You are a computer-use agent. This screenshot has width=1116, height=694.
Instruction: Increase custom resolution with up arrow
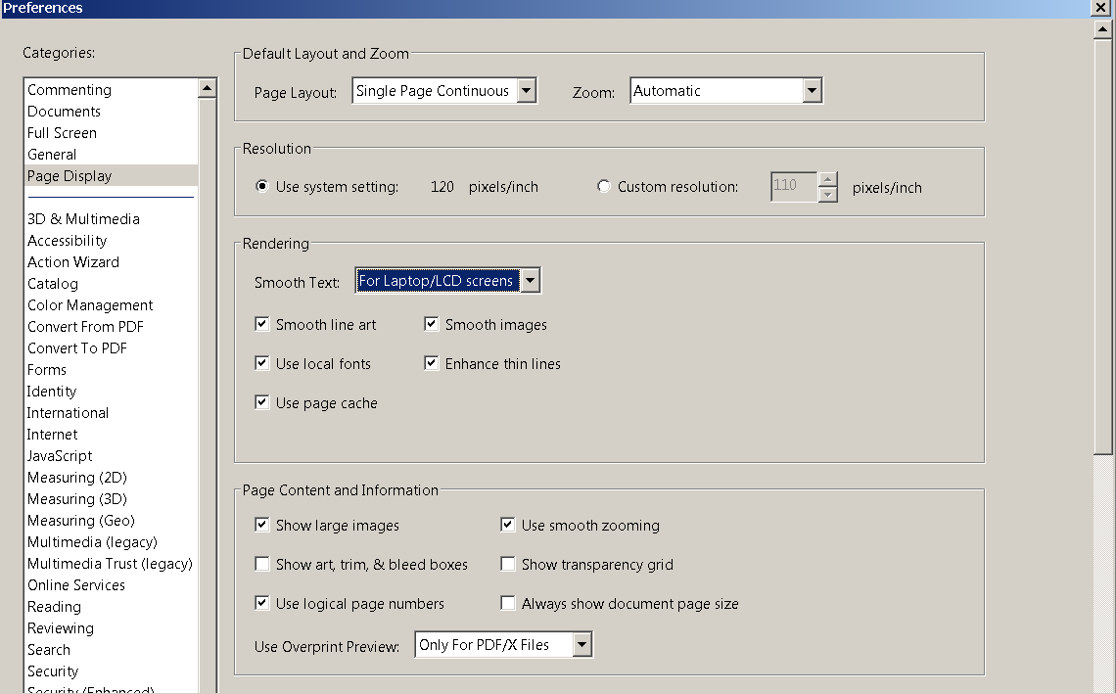[828, 179]
